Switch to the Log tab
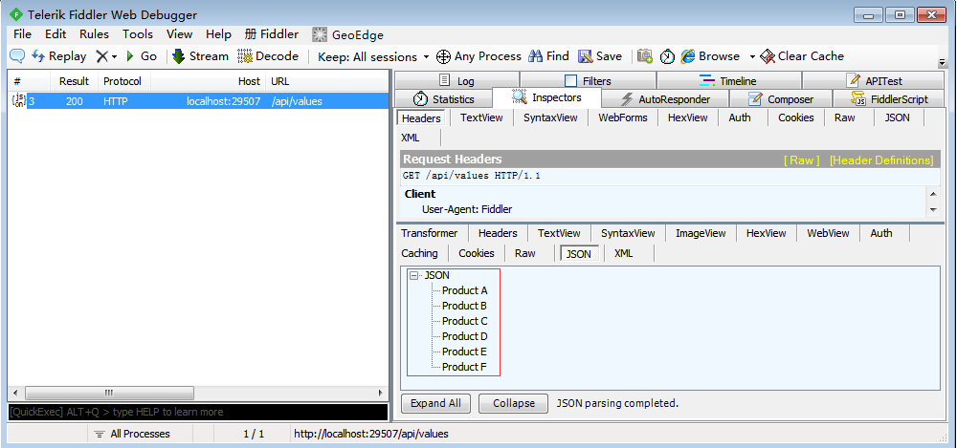This screenshot has height=448, width=957. tap(457, 80)
